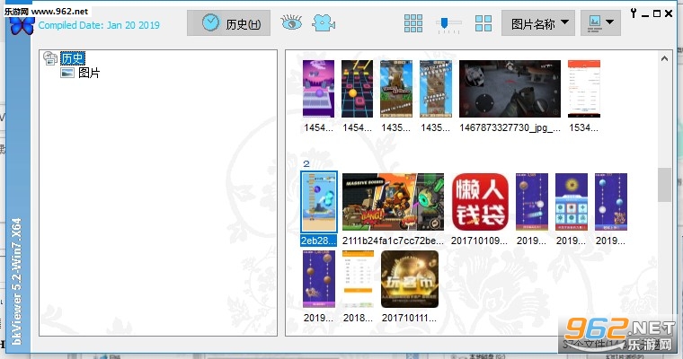Click the video camera icon

click(324, 23)
